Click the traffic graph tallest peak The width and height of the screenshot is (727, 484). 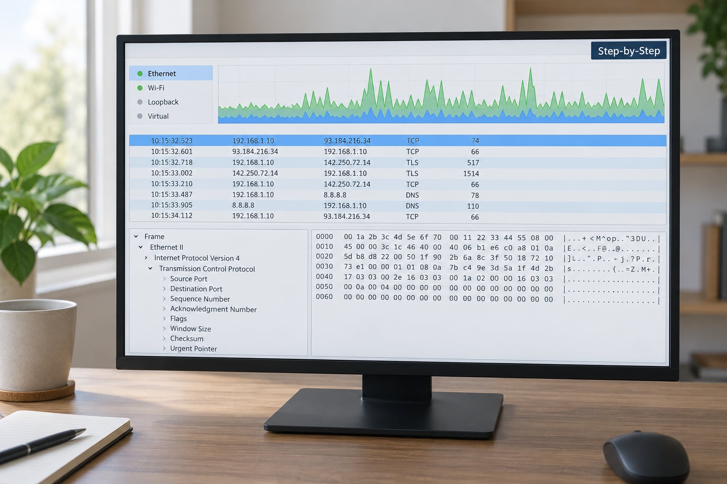530,69
